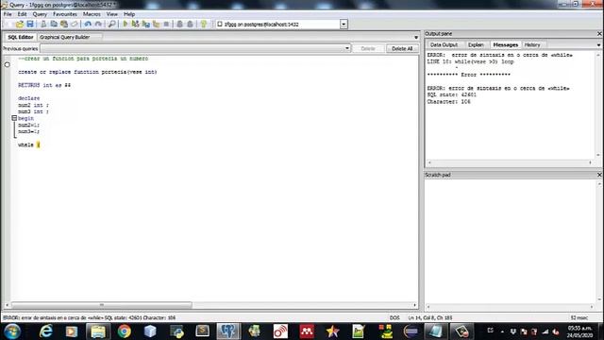
Task: Click 'SQL state: 42601' in Messages
Action: point(452,94)
